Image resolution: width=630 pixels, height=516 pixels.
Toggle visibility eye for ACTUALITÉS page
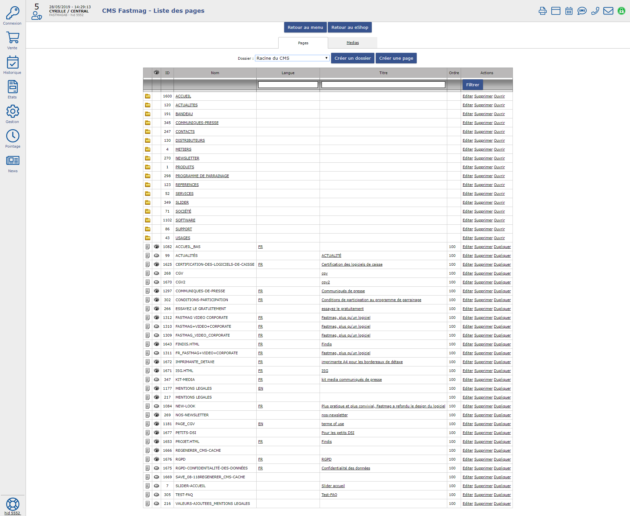pyautogui.click(x=157, y=256)
